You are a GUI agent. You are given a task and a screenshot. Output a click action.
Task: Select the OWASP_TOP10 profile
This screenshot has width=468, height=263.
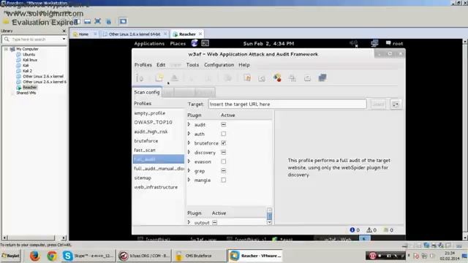tap(153, 122)
